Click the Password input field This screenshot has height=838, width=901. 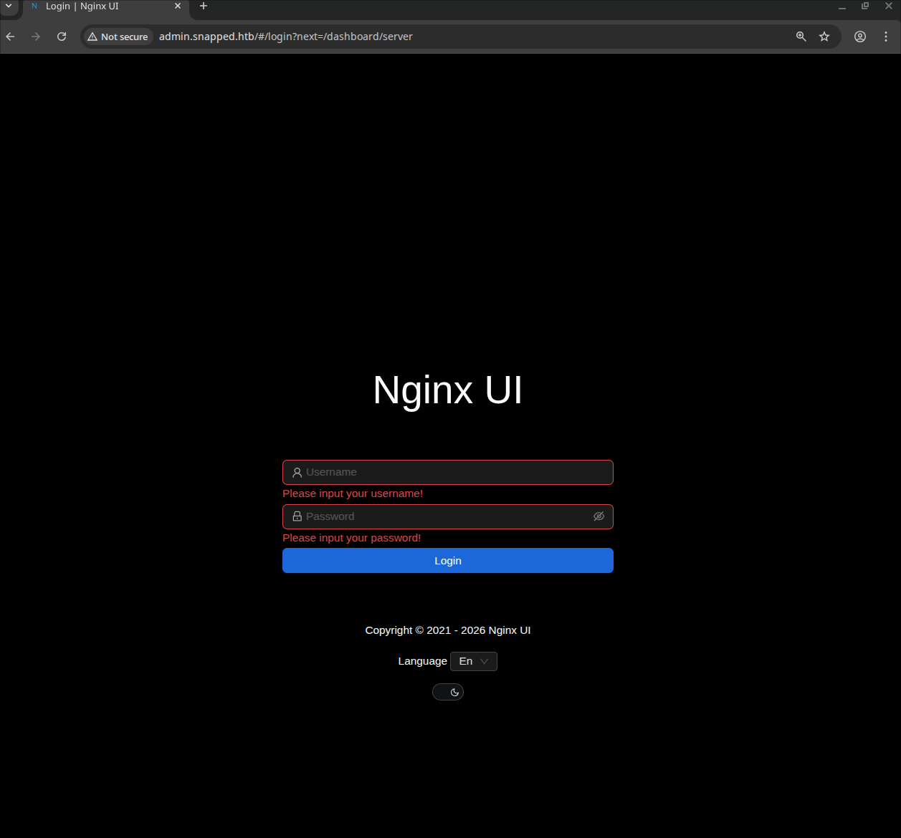(448, 516)
